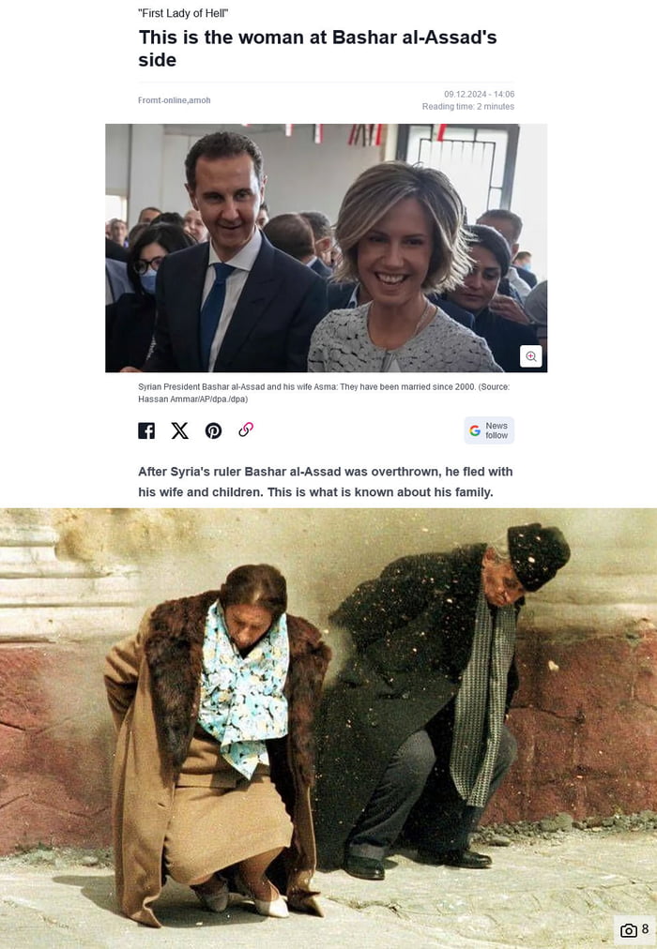The width and height of the screenshot is (657, 949).
Task: Click the "First Lady of Hell" kicker
Action: [x=183, y=13]
